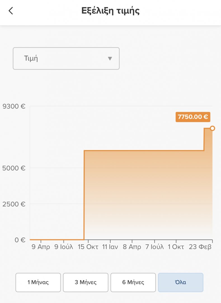Switch to 6 Μήνες view
The image size is (221, 303).
(x=133, y=282)
